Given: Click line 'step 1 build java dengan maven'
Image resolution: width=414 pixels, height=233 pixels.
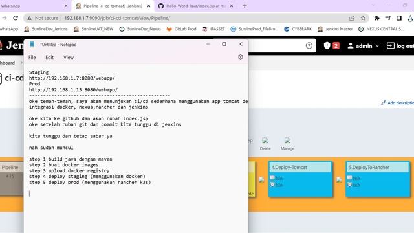Looking at the screenshot, I should pyautogui.click(x=71, y=159).
